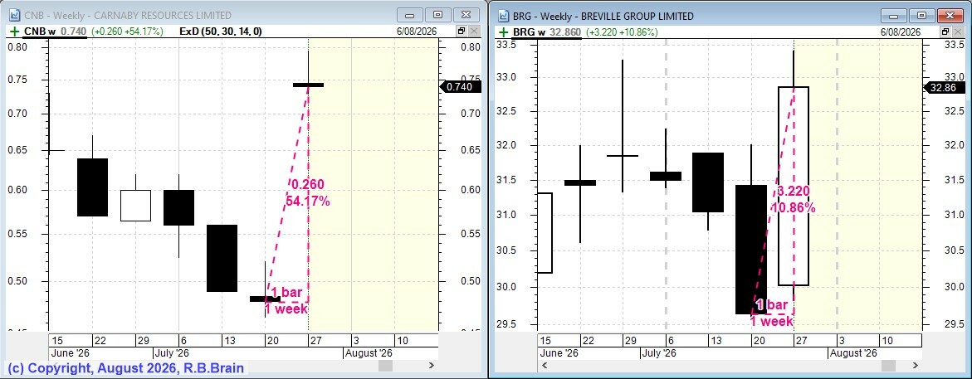
Task: Click the CNB horizontal scrollbar thumb
Action: [x=386, y=366]
